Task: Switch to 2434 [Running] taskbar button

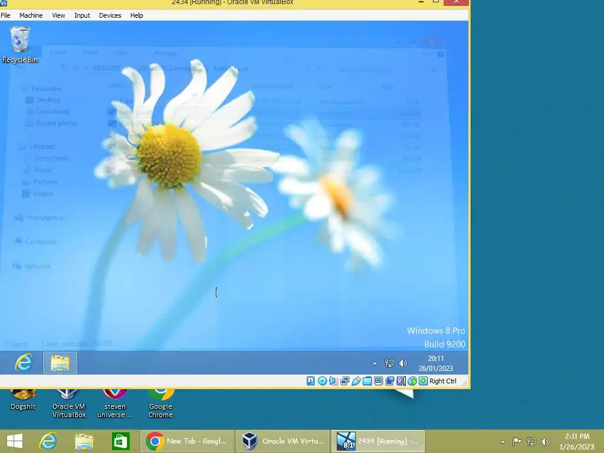Action: coord(378,441)
